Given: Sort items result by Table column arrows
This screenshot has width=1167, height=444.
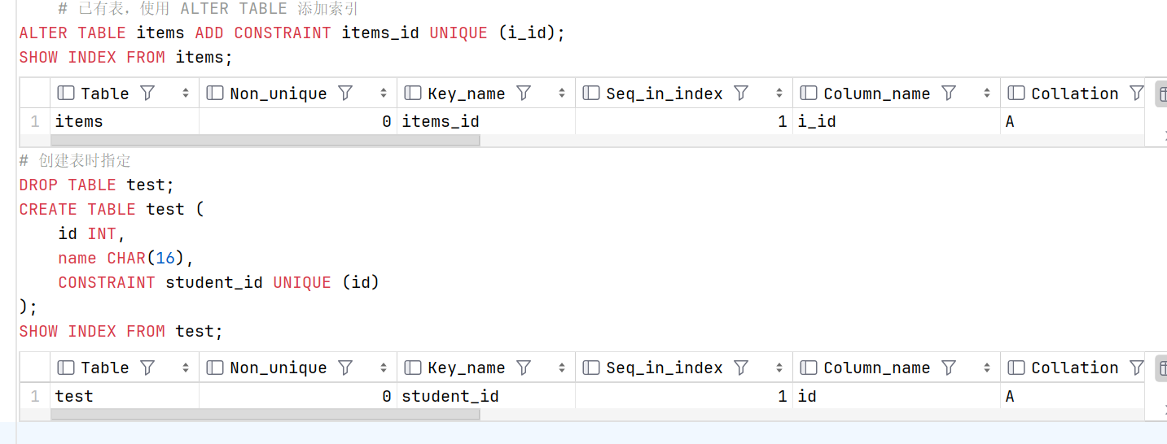Looking at the screenshot, I should click(186, 94).
